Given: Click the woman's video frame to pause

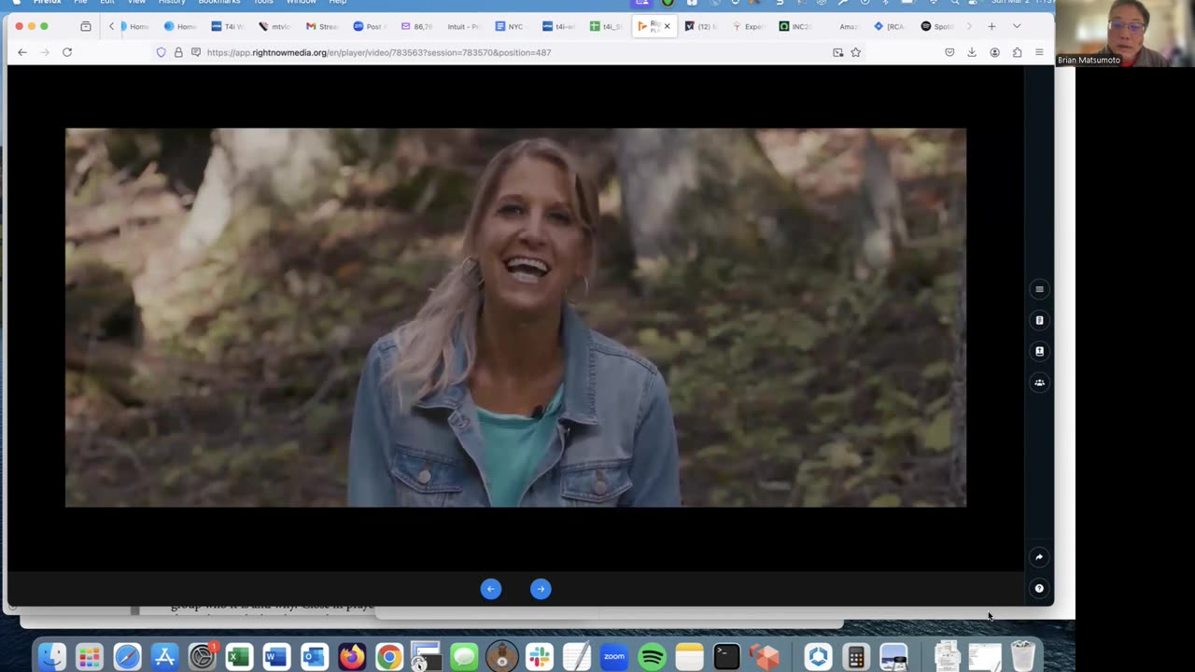Looking at the screenshot, I should pyautogui.click(x=515, y=317).
